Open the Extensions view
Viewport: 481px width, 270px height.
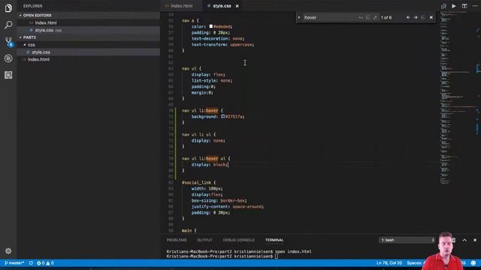(x=8, y=75)
